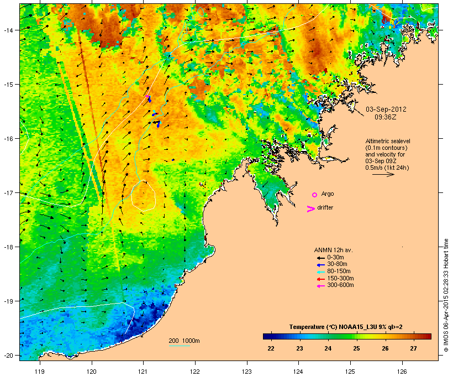Click the longitude axis label 119

pos(40,372)
